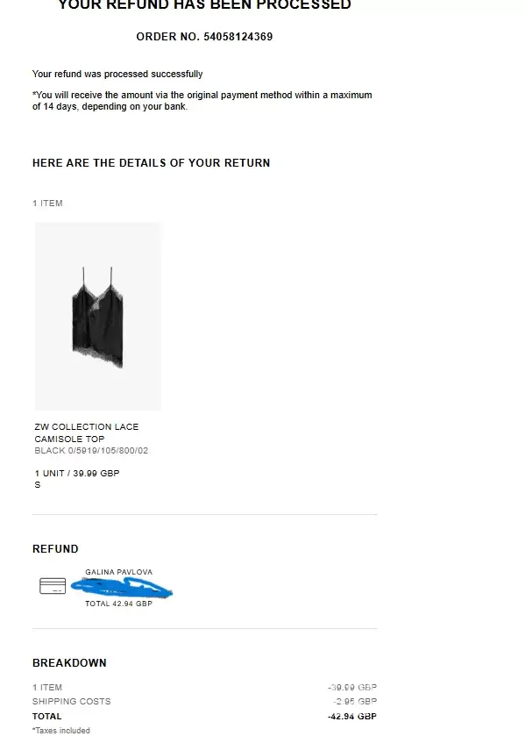The image size is (525, 736).
Task: Click the product code BLACK 0/5919/105/800/02
Action: point(91,451)
